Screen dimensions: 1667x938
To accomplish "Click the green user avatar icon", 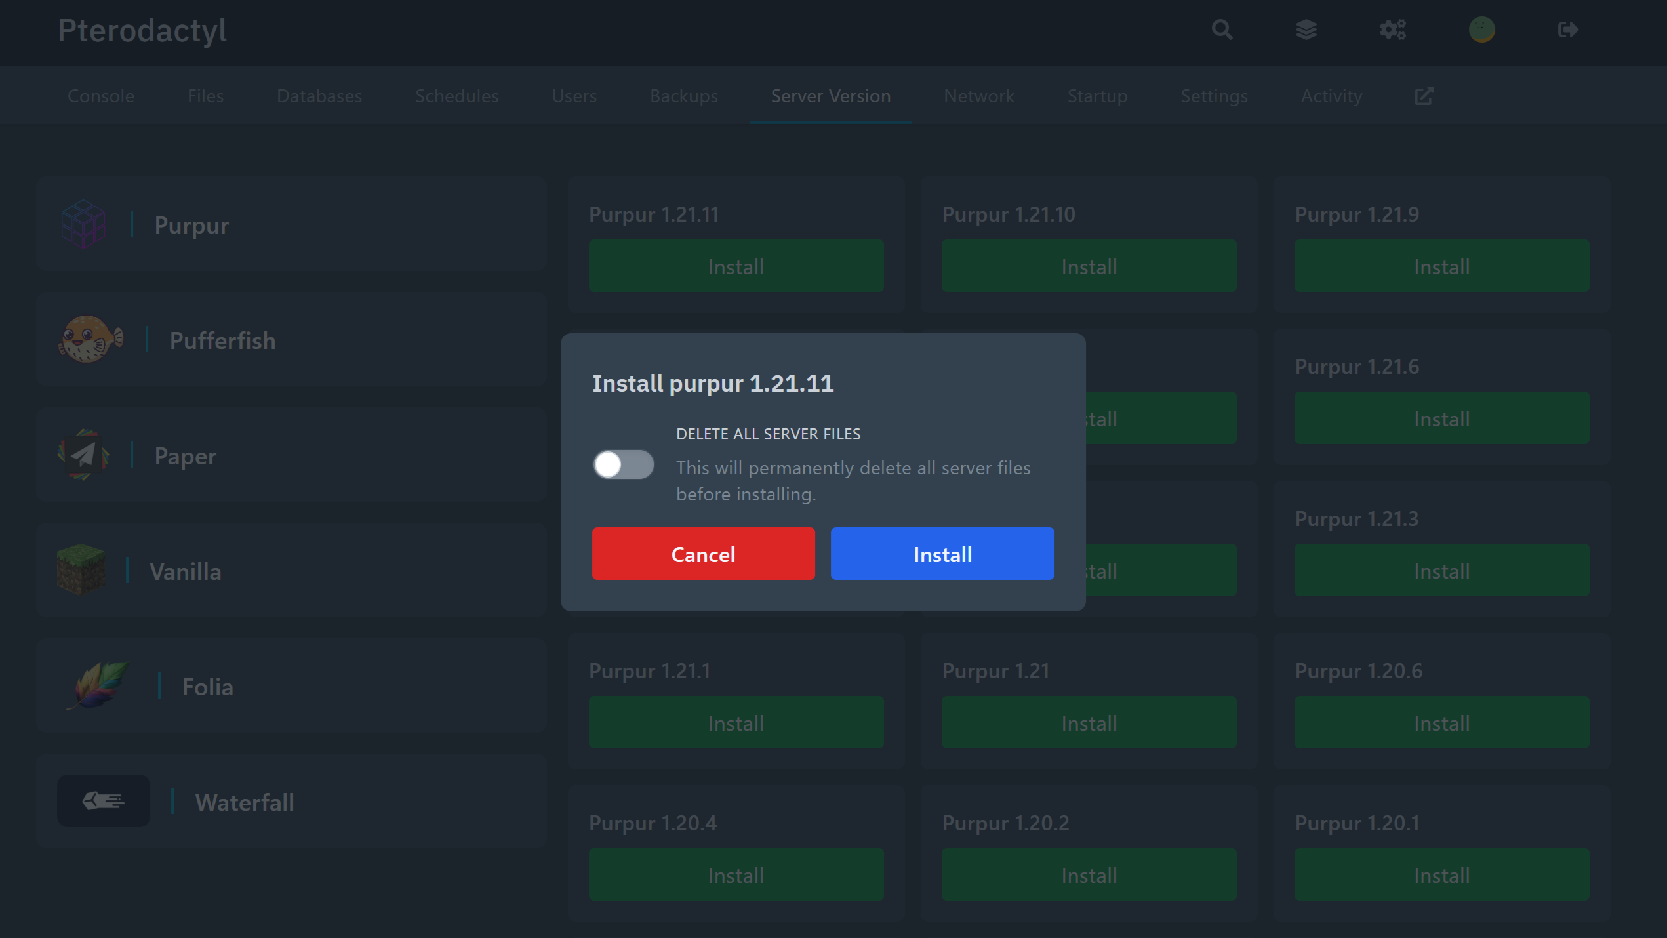I will coord(1482,30).
